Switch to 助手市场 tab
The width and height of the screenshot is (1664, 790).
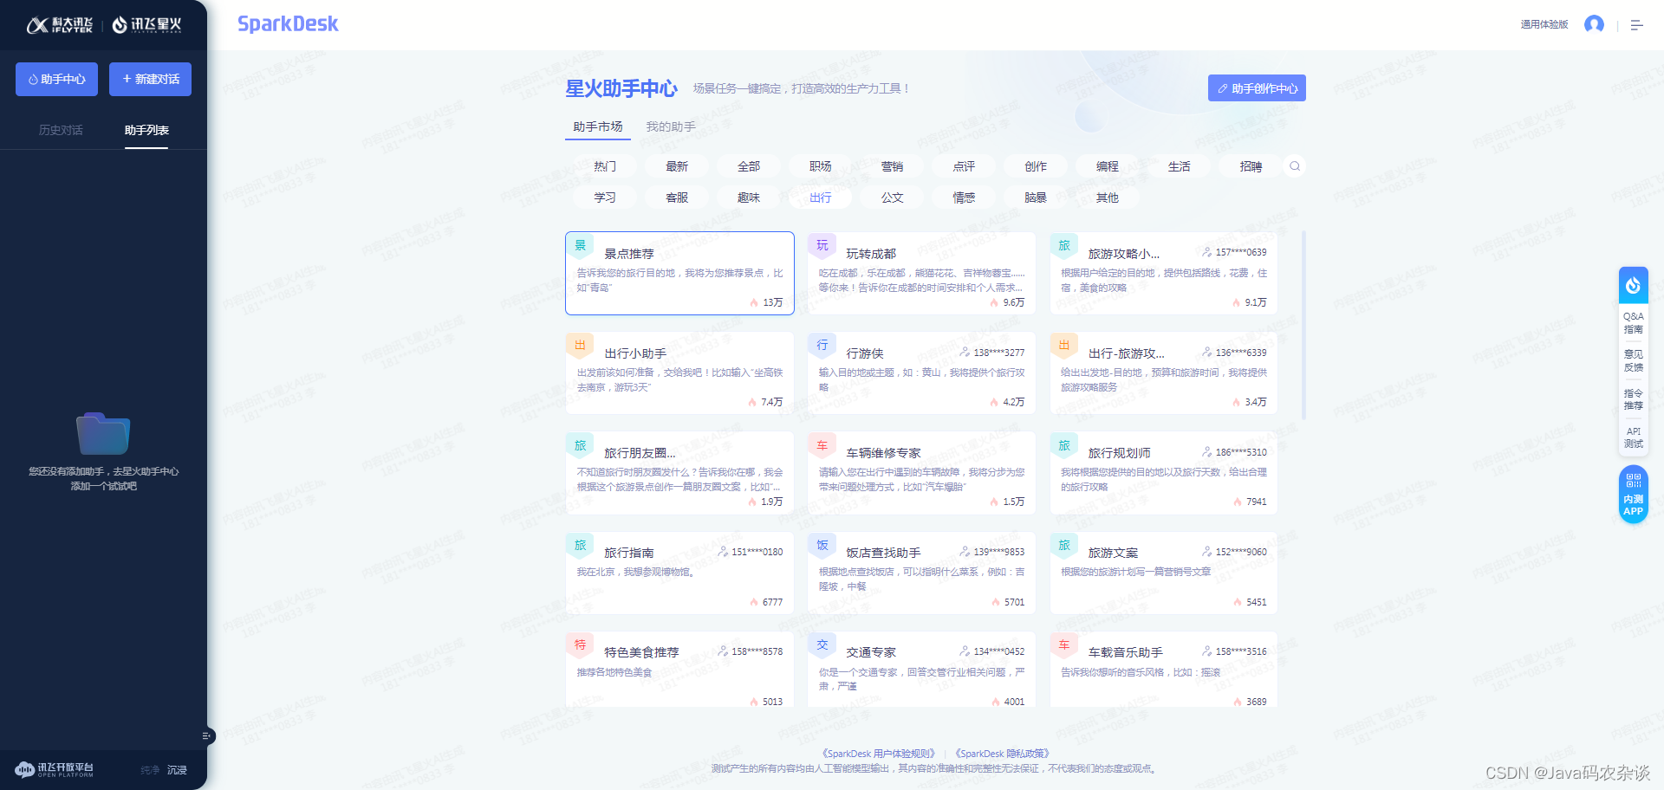click(x=597, y=127)
